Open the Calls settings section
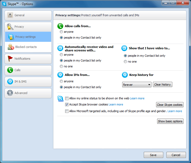The image size is (191, 163). point(28,70)
